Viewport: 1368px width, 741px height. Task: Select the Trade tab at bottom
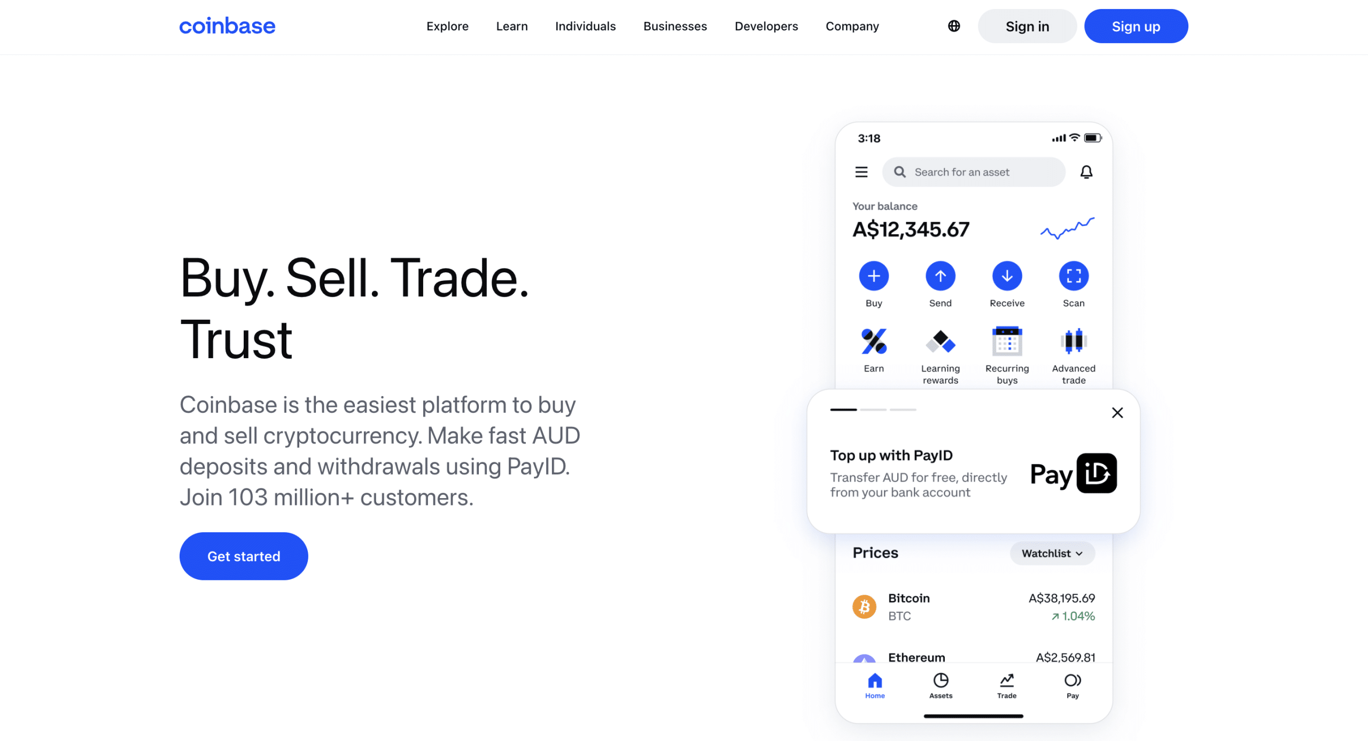[x=1006, y=684]
